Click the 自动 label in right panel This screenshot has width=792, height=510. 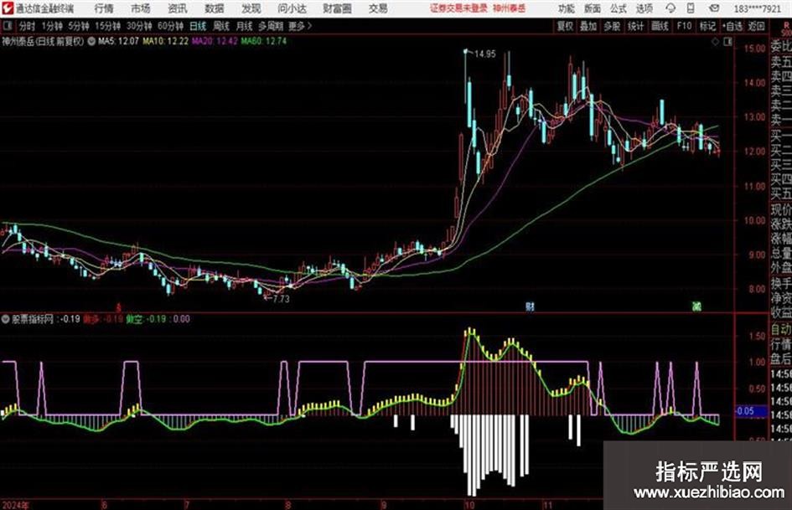[781, 329]
